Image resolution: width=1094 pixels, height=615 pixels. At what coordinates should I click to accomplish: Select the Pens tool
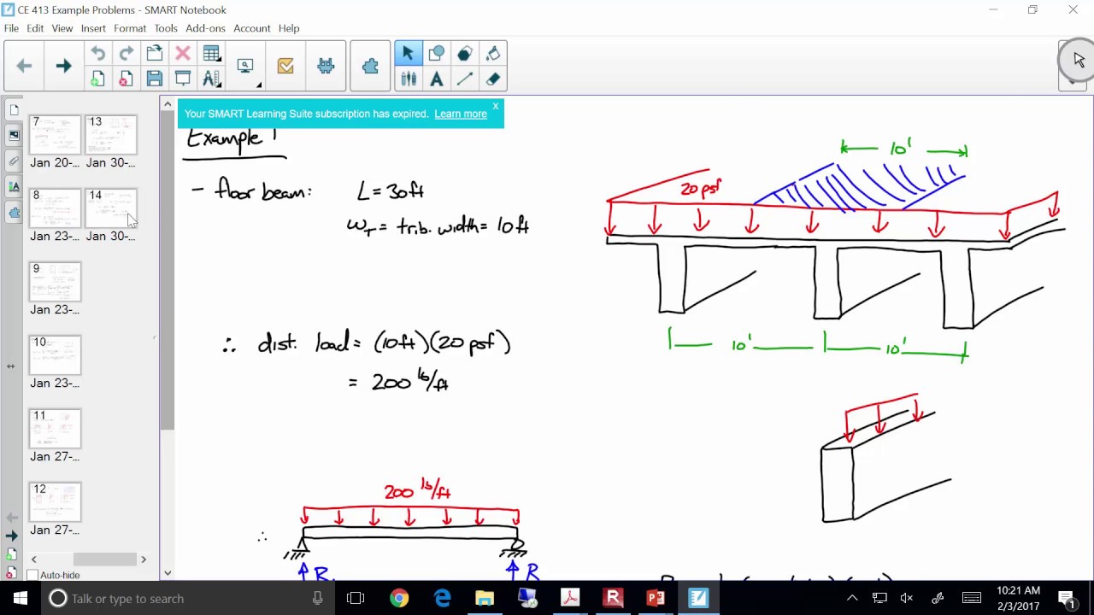click(x=408, y=79)
